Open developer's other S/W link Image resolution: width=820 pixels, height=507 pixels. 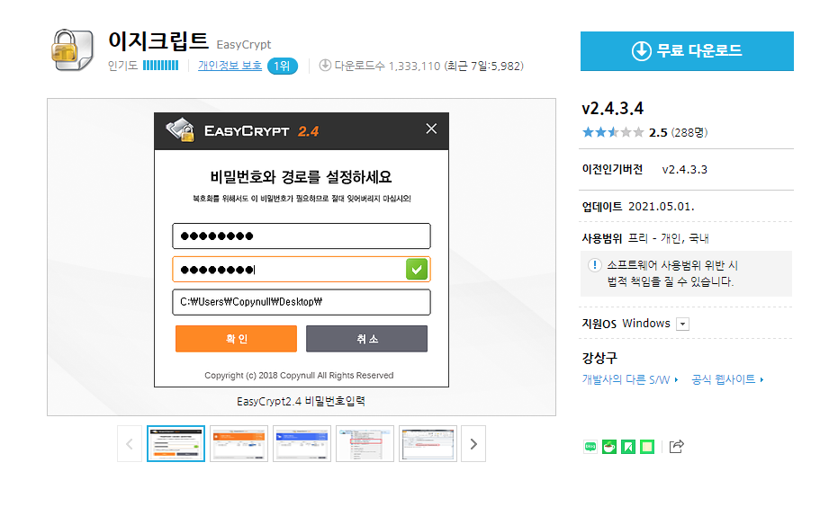pos(630,379)
